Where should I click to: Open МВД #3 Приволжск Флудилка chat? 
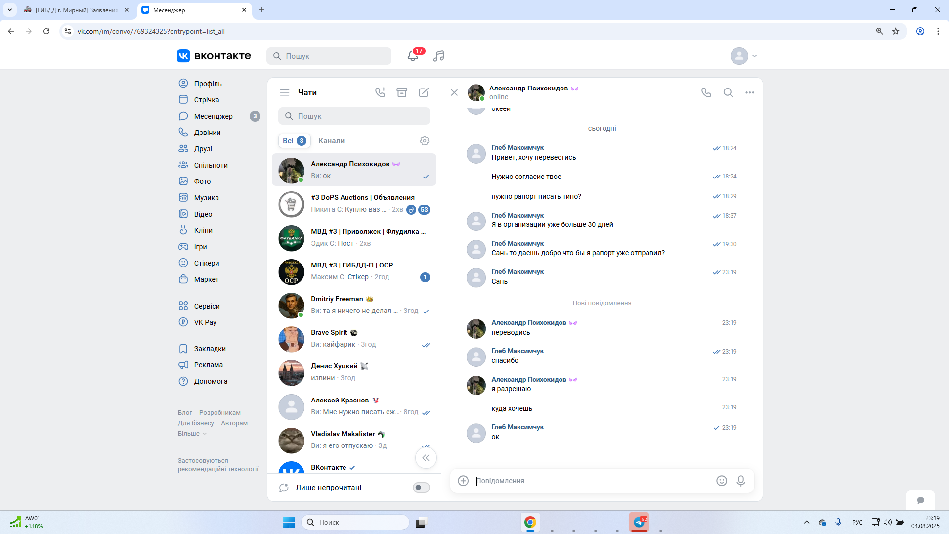coord(354,237)
